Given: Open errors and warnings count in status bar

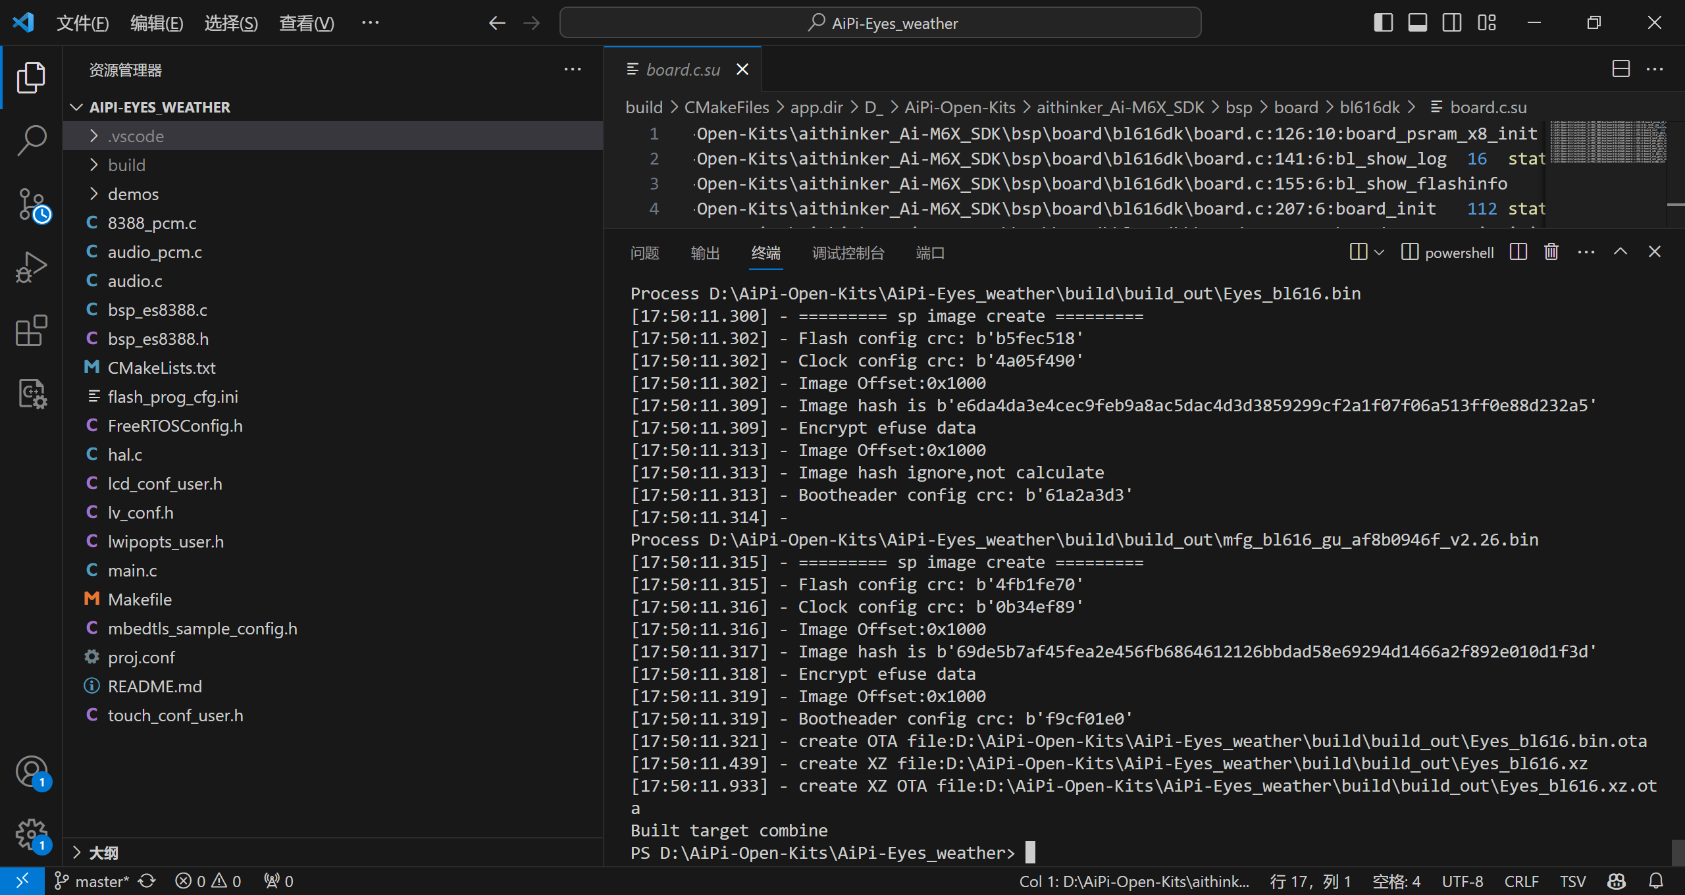Looking at the screenshot, I should click(x=208, y=881).
